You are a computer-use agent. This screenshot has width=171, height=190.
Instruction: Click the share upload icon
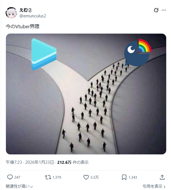coord(162,177)
